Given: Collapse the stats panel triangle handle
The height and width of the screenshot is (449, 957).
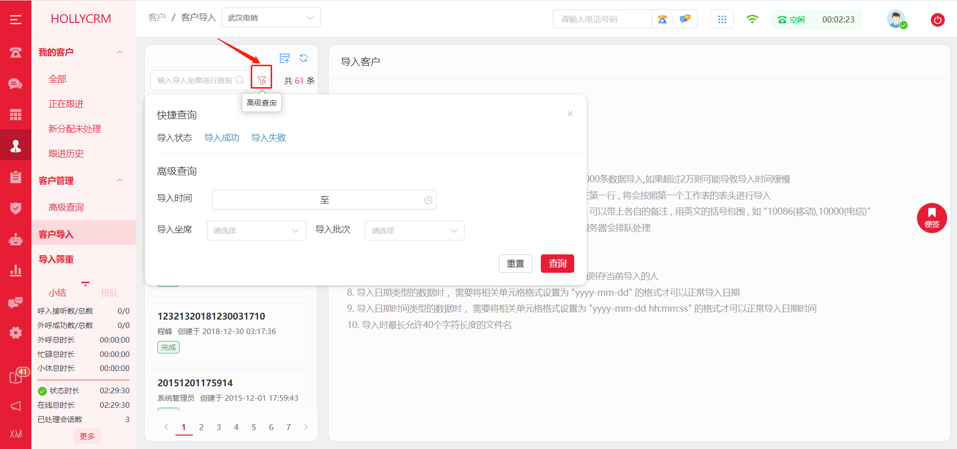Looking at the screenshot, I should pyautogui.click(x=85, y=284).
